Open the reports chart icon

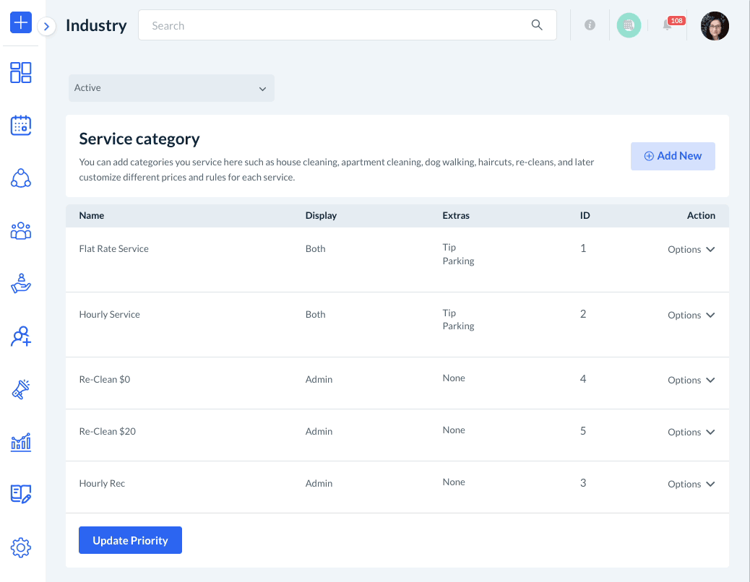[x=21, y=442]
